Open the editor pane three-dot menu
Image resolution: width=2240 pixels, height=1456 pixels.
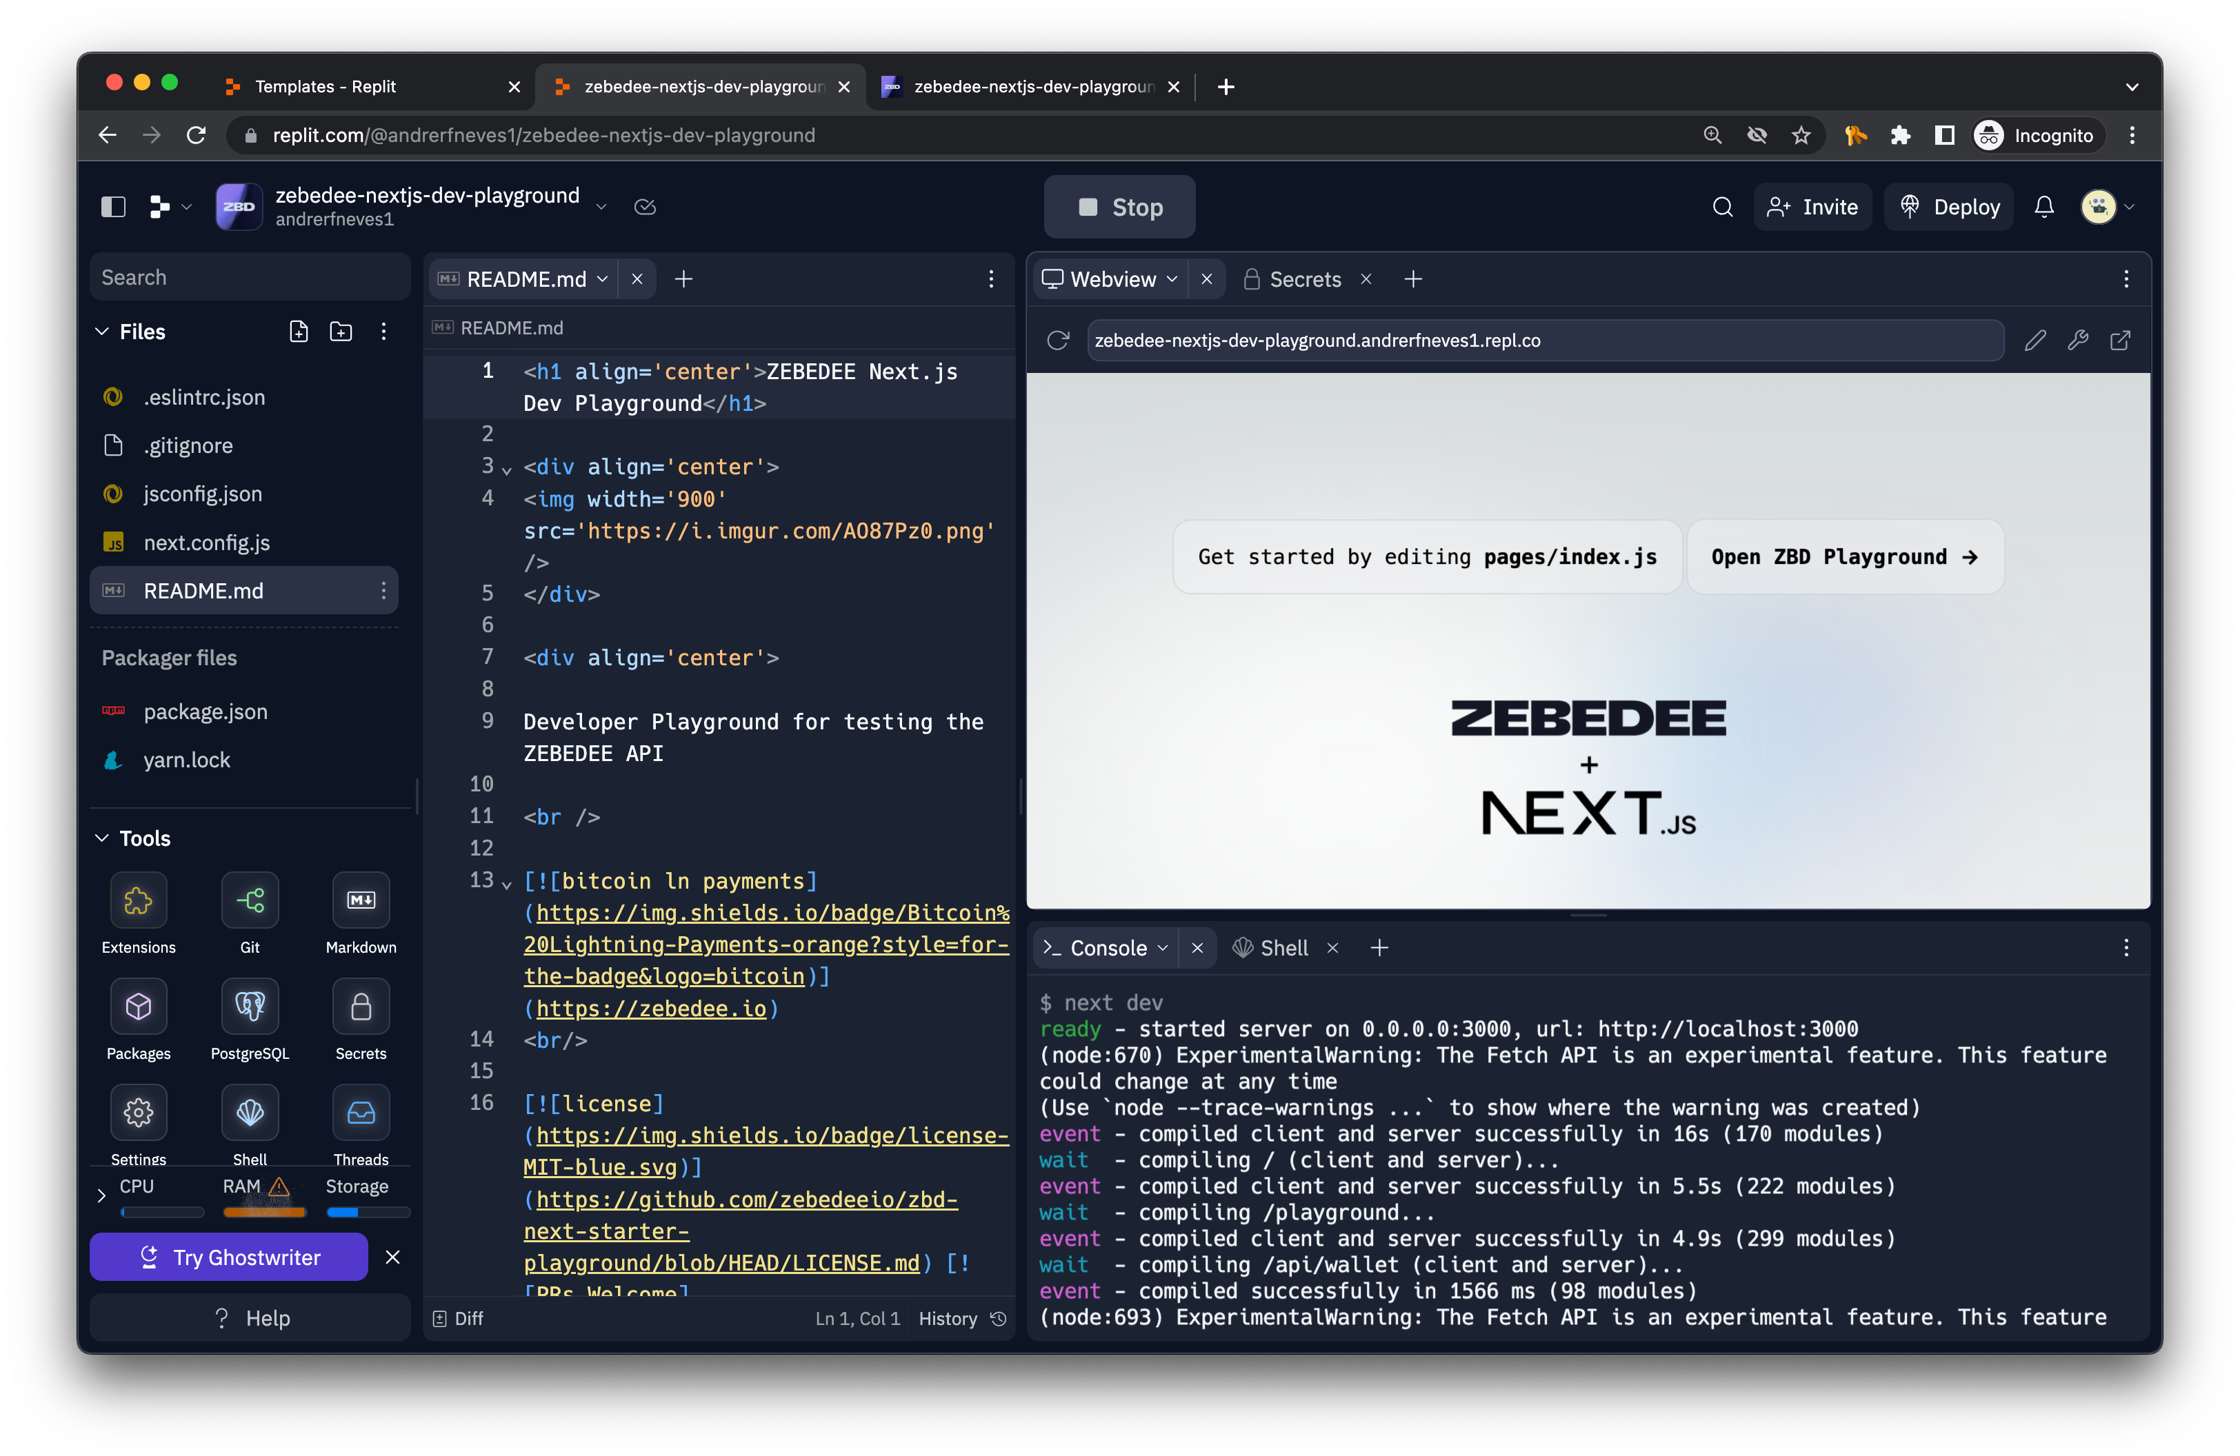(x=990, y=279)
